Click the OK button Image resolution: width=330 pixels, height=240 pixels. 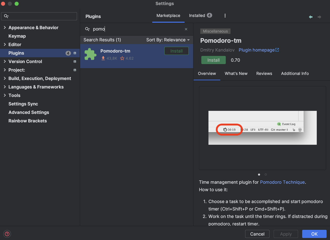(314, 234)
